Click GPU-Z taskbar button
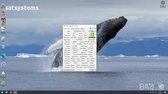This screenshot has height=94, width=168. point(15,92)
